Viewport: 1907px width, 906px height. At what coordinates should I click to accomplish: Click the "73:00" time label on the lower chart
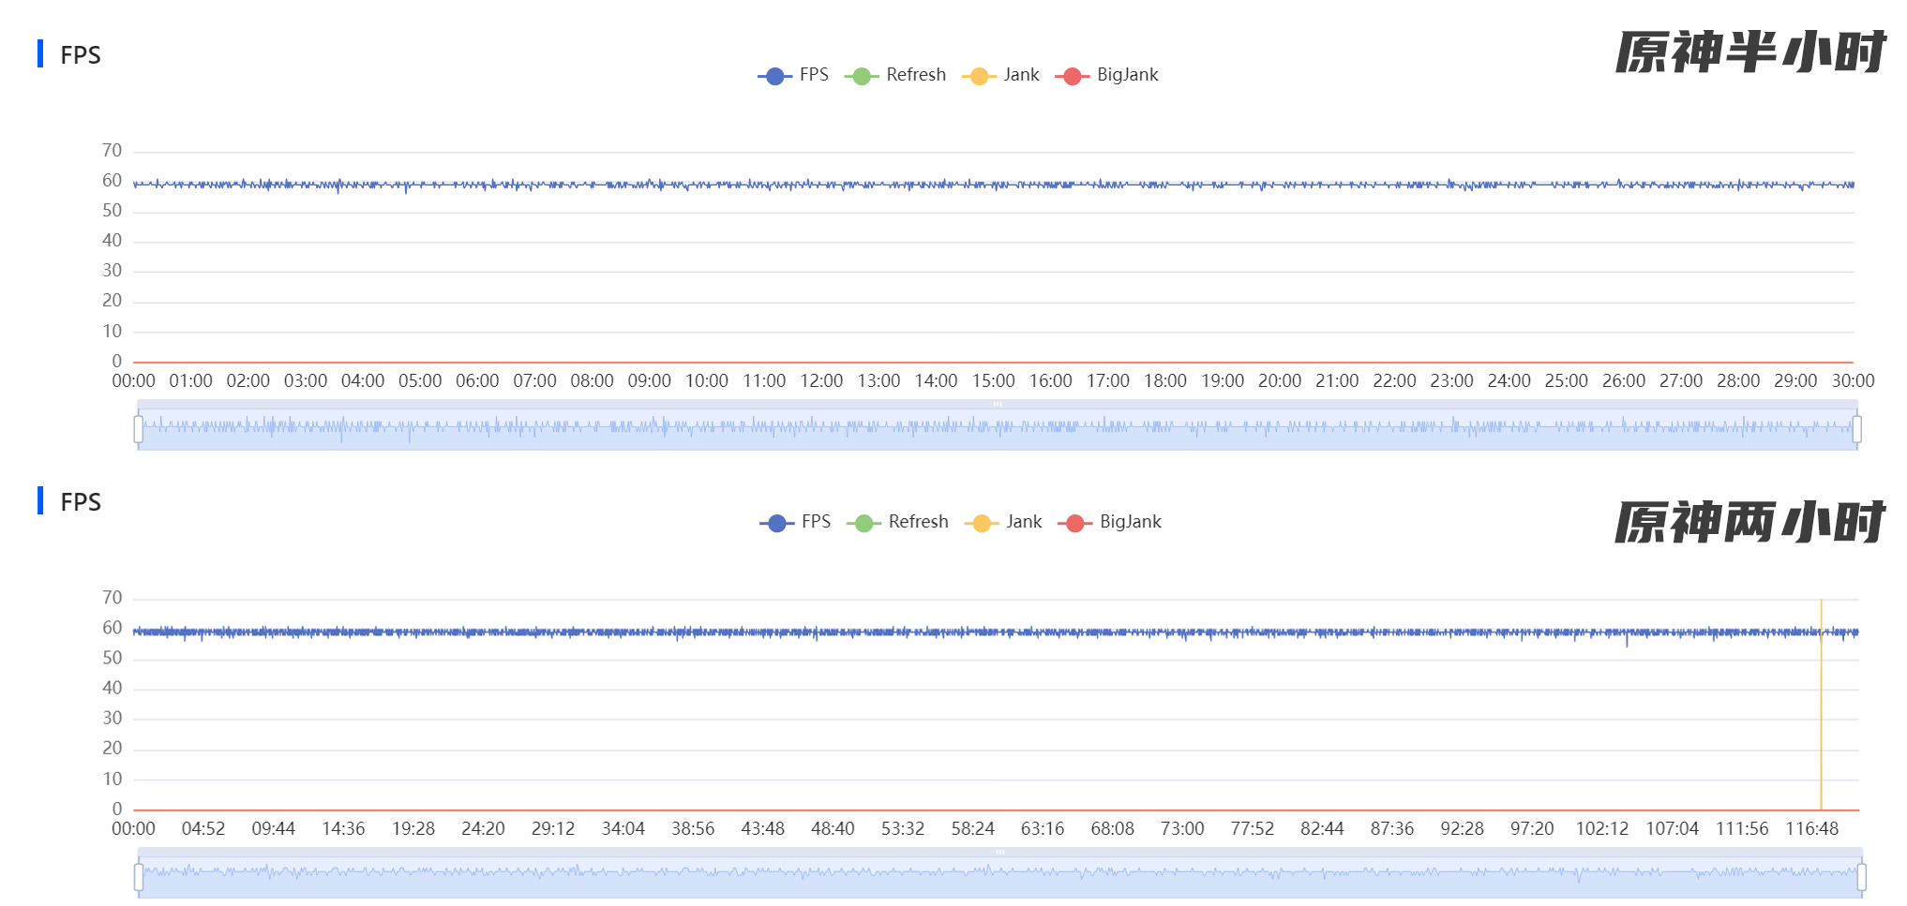pyautogui.click(x=1182, y=829)
